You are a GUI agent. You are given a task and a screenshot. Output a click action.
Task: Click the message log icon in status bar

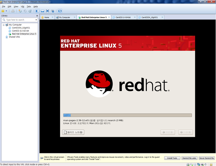[x=211, y=165]
